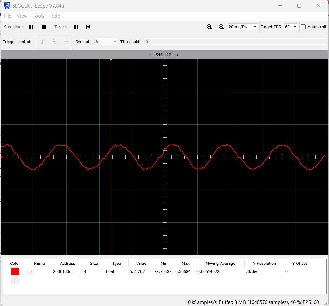Screen dimensions: 329x306
Task: Open the Tools menu
Action: 38,16
